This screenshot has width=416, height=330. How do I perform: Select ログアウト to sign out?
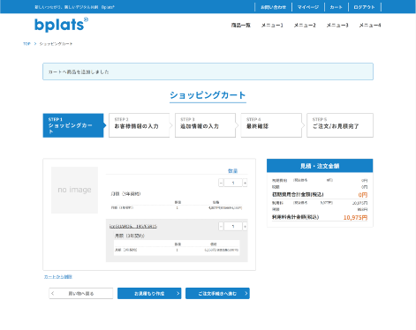coord(364,7)
